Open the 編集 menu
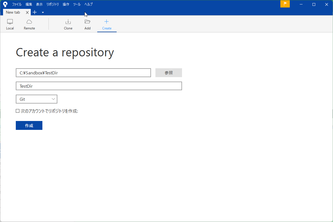 click(29, 4)
